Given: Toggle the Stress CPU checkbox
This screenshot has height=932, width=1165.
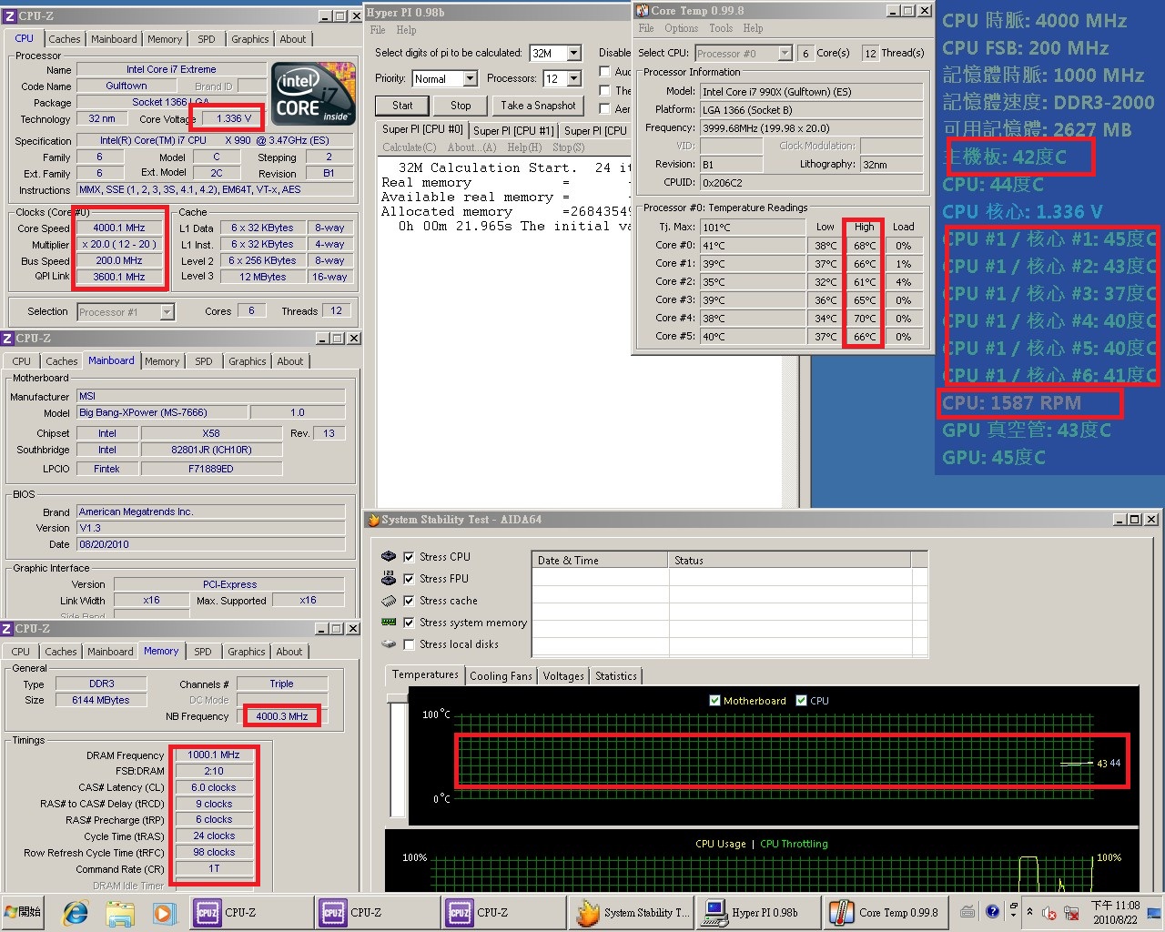Looking at the screenshot, I should click(x=409, y=557).
